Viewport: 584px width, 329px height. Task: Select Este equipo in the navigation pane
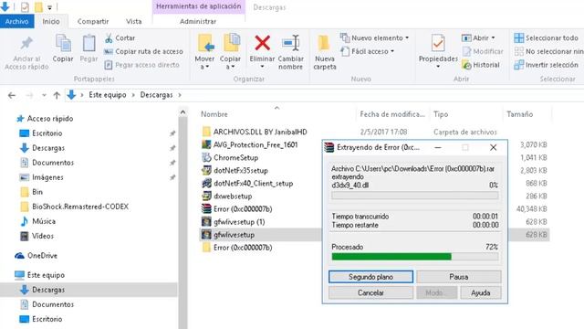39,275
